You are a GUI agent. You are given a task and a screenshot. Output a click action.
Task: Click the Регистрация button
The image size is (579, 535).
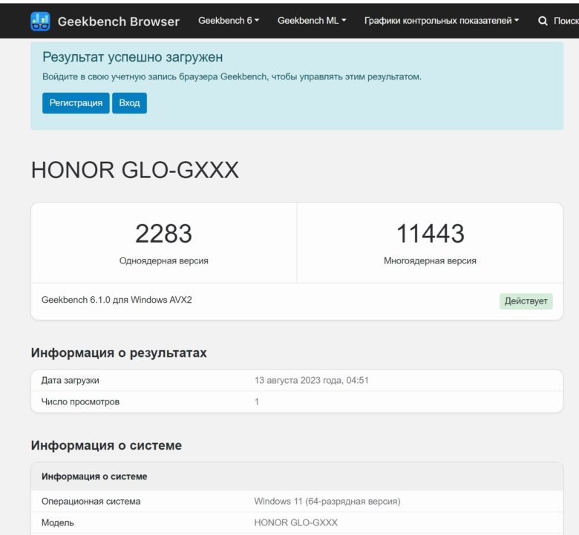[x=76, y=103]
